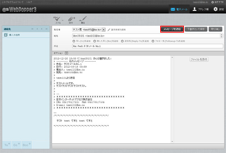Viewport: 226px width, 153px height.
Task: Open the アドレス帳 address book tab
Action: coord(201,9)
